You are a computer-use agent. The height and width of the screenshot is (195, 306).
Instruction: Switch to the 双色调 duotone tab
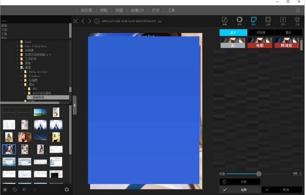[261, 33]
